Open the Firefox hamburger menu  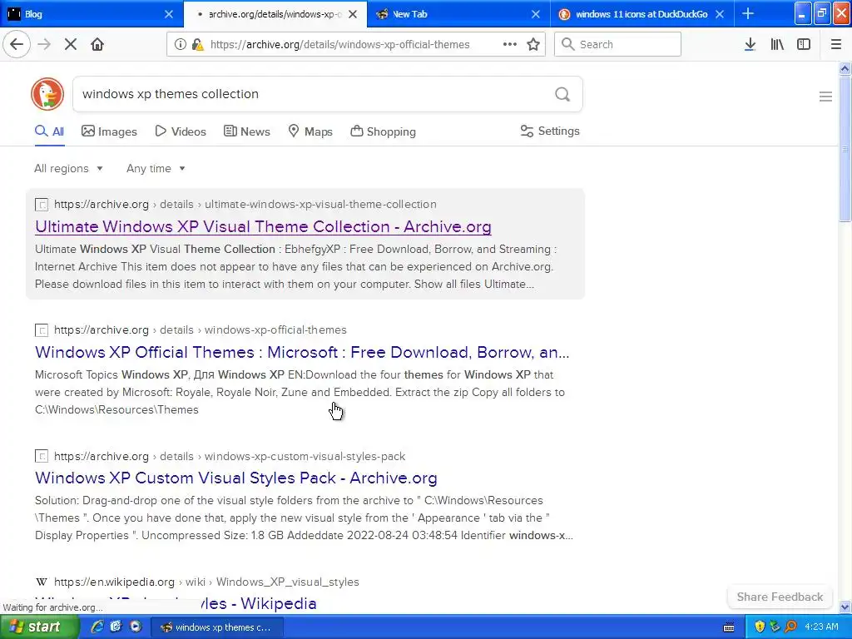835,45
